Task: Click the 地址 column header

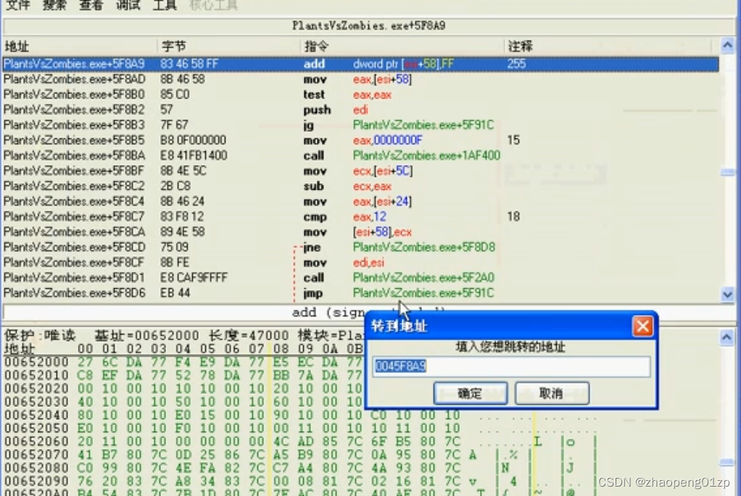Action: [17, 46]
